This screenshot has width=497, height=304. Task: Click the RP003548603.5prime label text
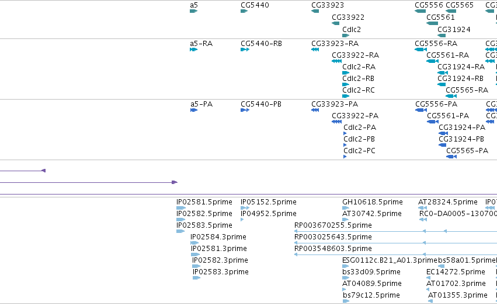tap(333, 249)
